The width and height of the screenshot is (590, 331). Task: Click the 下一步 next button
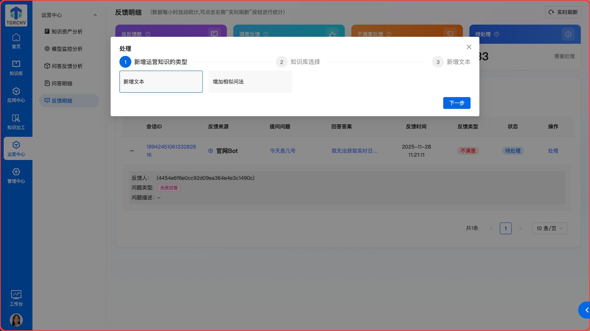pyautogui.click(x=457, y=103)
